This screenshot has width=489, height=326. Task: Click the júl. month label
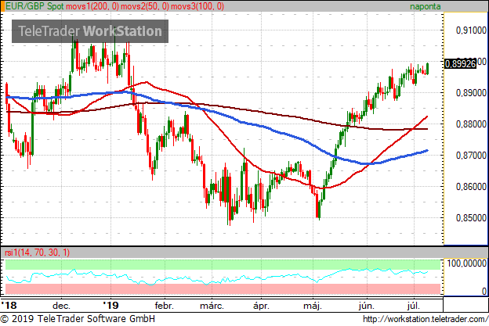[414, 306]
